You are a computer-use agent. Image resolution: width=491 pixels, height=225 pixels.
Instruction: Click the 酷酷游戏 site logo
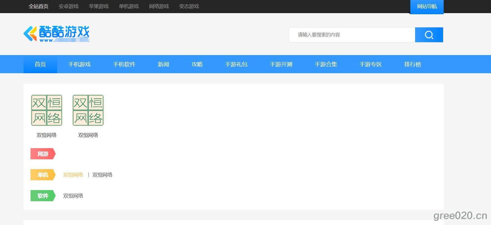56,34
